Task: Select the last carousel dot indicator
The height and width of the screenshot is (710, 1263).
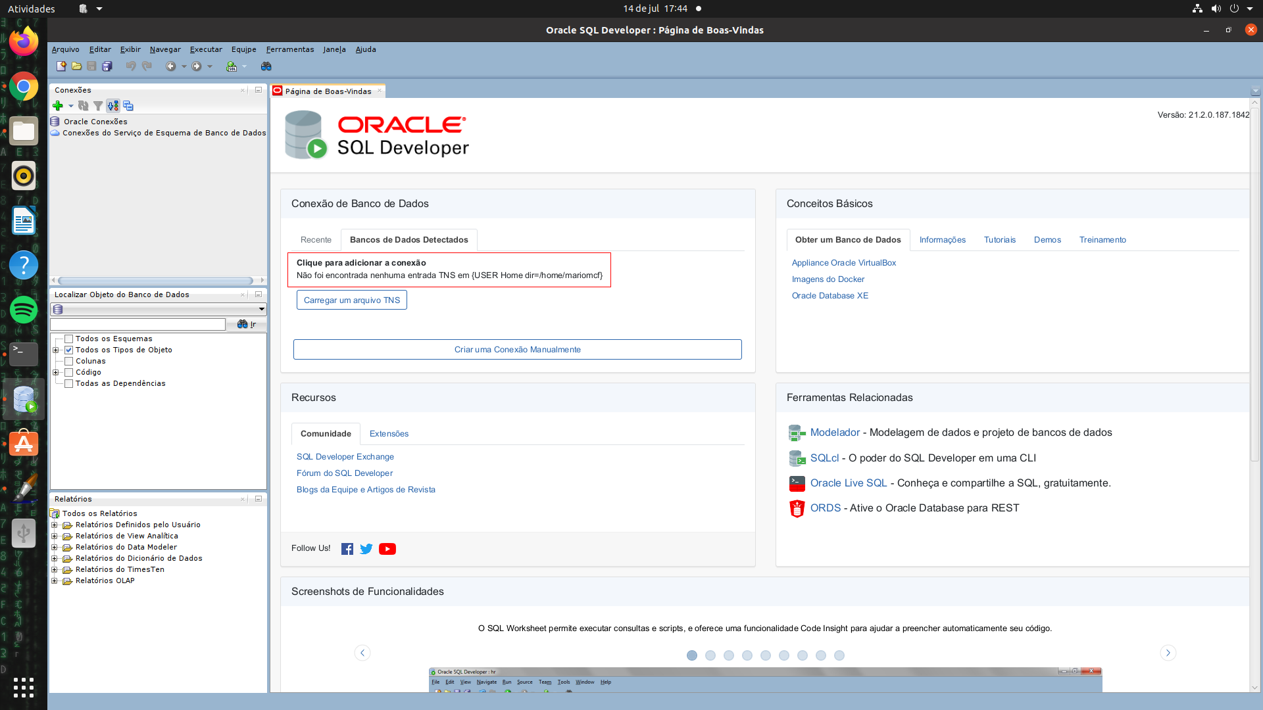Action: tap(839, 655)
